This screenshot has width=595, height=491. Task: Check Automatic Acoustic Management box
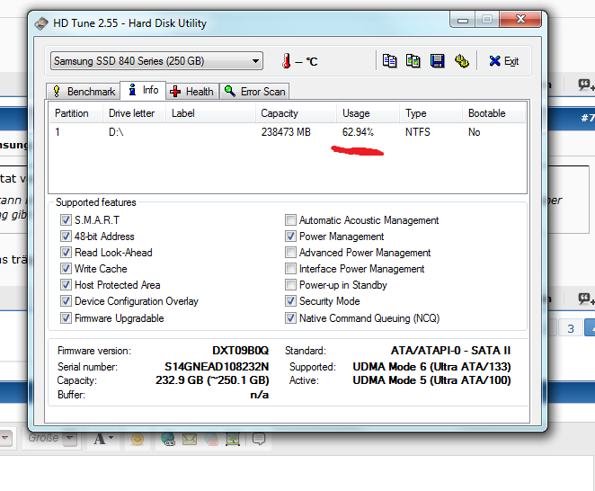click(x=290, y=219)
